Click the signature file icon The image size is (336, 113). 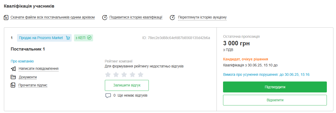[13, 85]
